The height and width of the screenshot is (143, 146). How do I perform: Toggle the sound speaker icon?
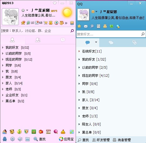click(20, 139)
